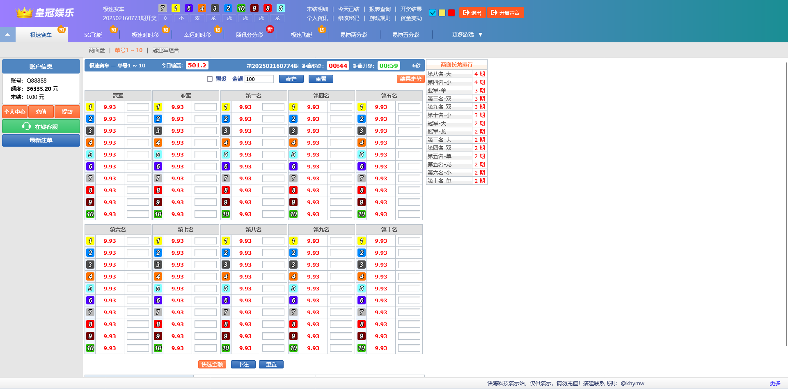
Task: Select the red theme color swatch
Action: (x=451, y=13)
